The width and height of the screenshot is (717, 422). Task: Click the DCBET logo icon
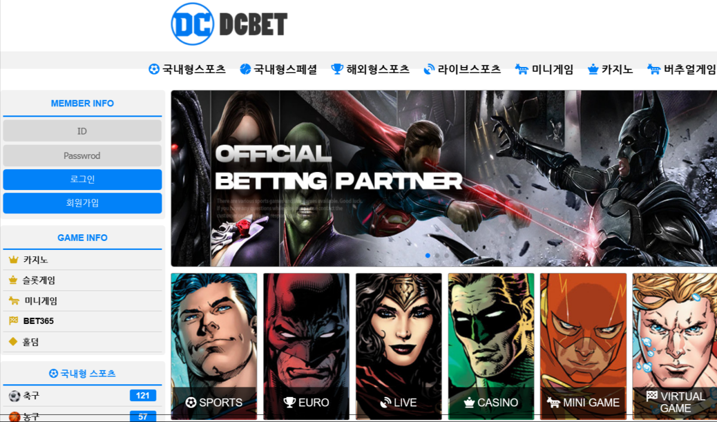[192, 24]
